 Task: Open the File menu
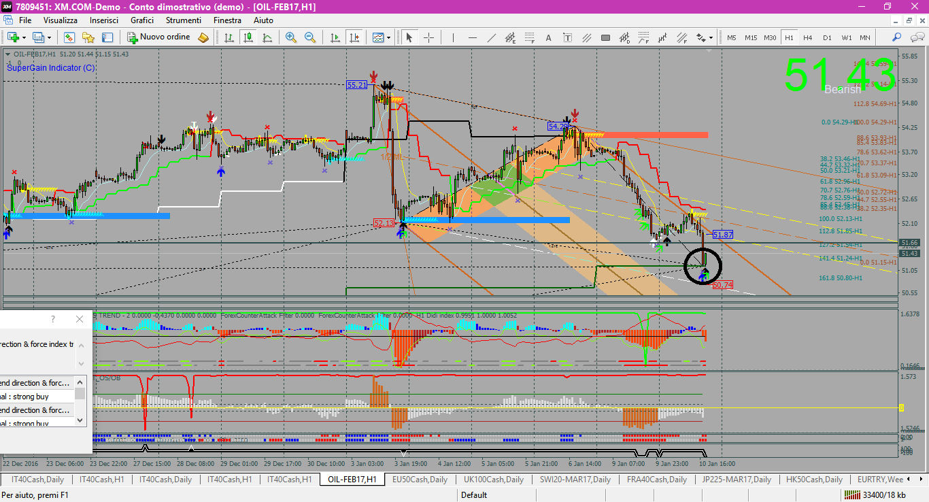[25, 20]
